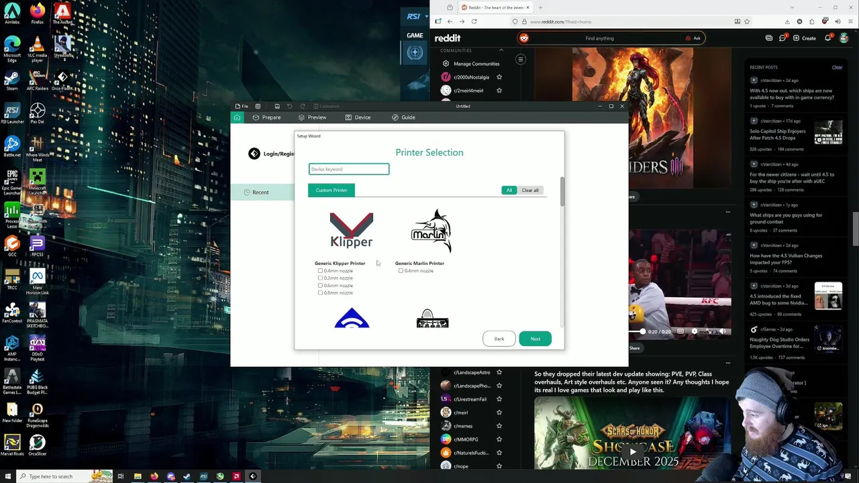Viewport: 859px width, 483px height.
Task: Click the Device keyword search field
Action: click(x=349, y=169)
